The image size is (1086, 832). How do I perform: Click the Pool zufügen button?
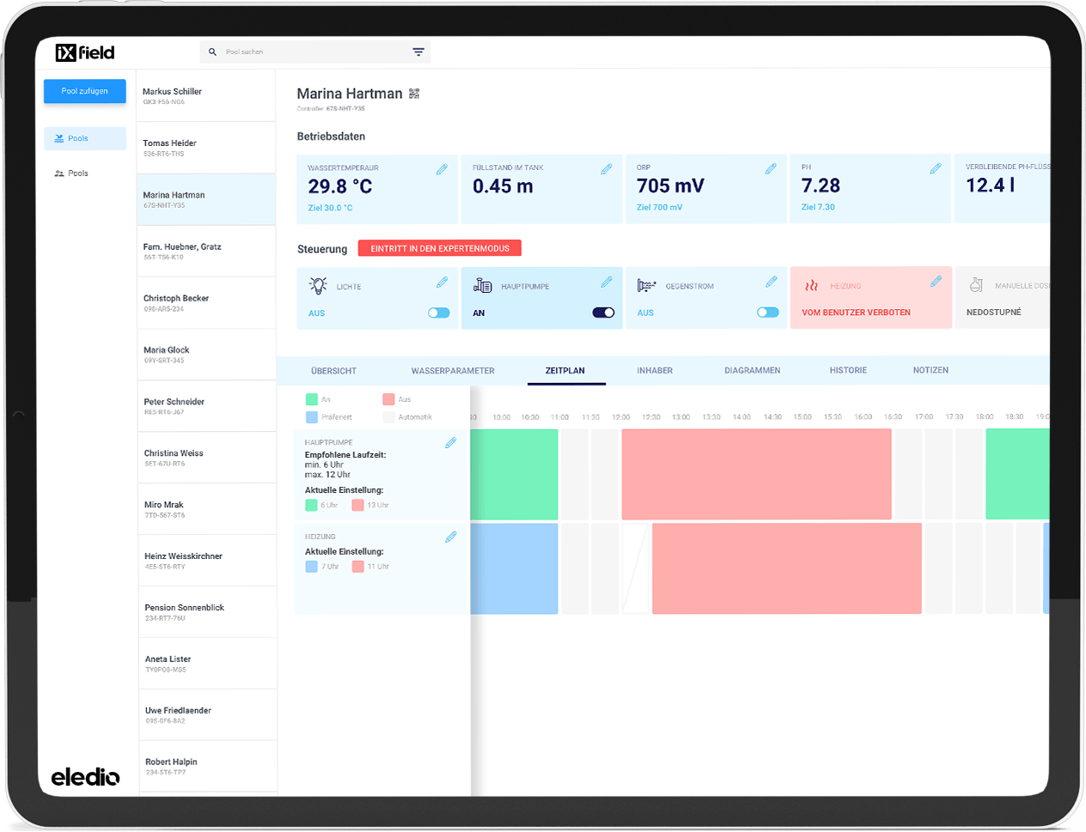click(85, 91)
